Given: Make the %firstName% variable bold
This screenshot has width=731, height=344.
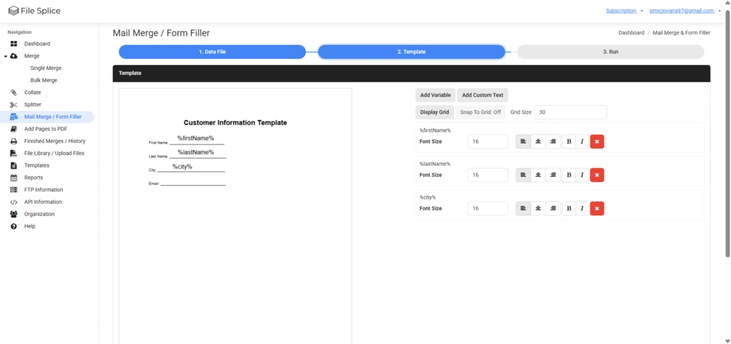Looking at the screenshot, I should 569,142.
